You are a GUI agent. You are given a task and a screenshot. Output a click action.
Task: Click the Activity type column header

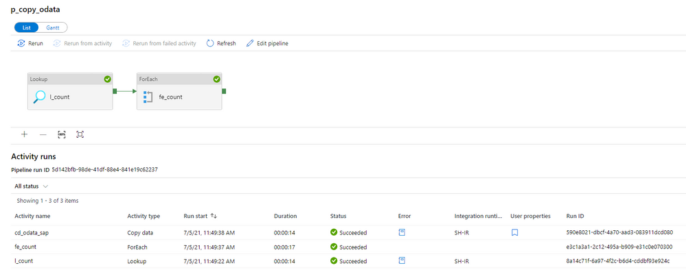(x=144, y=216)
